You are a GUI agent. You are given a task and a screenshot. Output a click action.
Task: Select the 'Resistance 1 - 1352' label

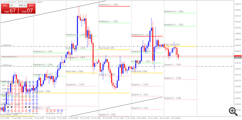click(174, 25)
